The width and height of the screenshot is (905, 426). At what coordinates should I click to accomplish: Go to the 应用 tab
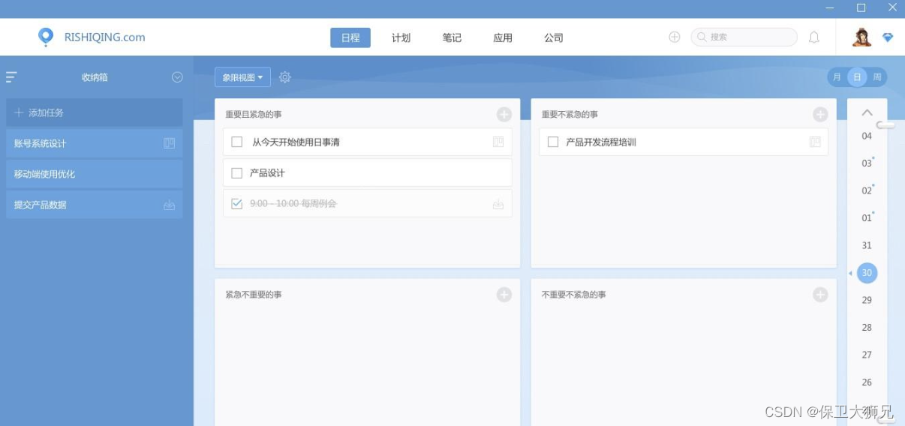503,37
